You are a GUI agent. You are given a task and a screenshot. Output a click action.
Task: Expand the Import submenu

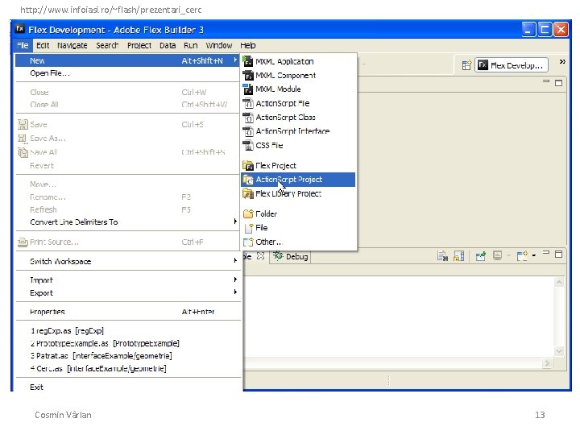tap(127, 280)
